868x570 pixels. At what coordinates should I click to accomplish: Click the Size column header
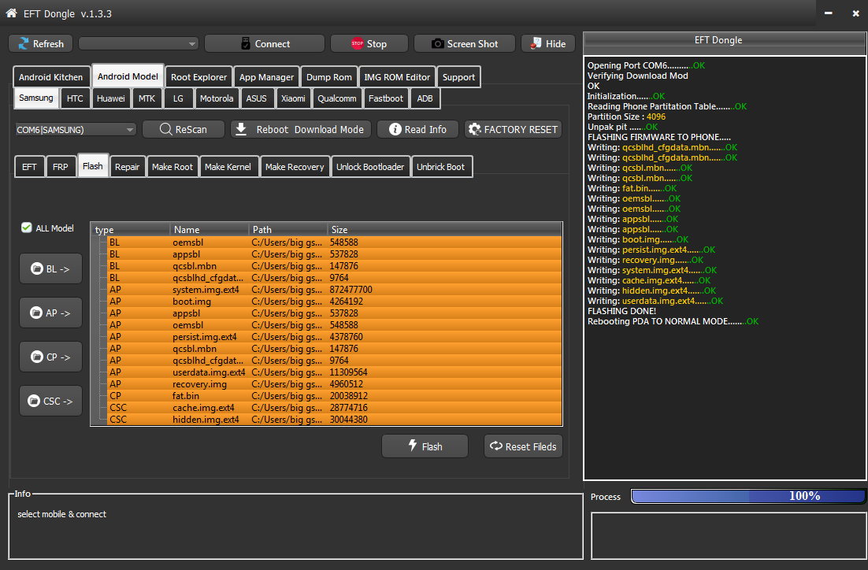click(444, 229)
